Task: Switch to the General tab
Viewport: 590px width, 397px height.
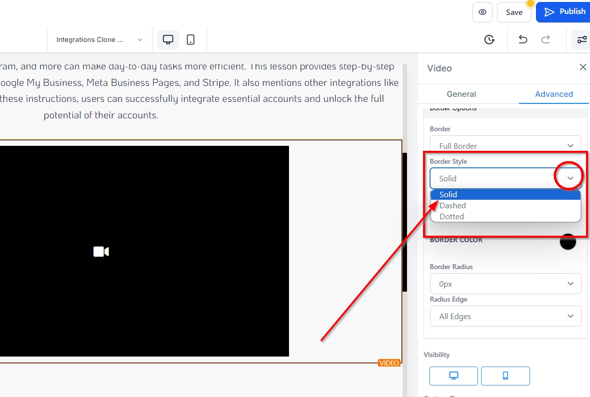Action: (x=461, y=94)
